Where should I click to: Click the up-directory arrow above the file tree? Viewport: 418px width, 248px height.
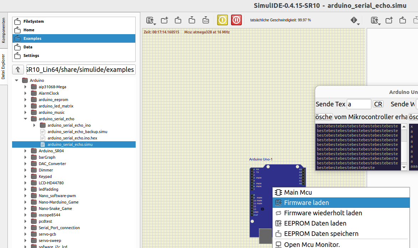[x=18, y=69]
